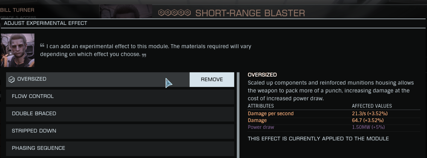Viewport: 427px width, 158px height.
Task: Click the opening quotation mark icon
Action: [42, 45]
